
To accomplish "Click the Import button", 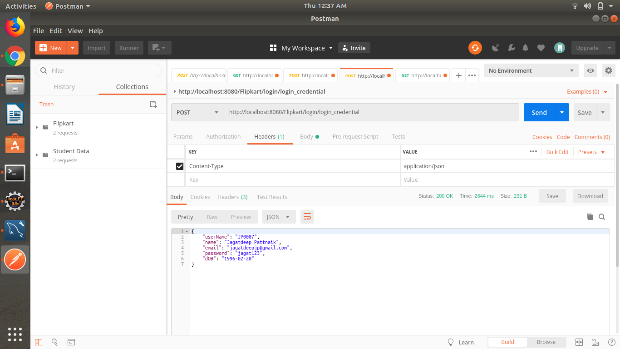I will click(97, 48).
